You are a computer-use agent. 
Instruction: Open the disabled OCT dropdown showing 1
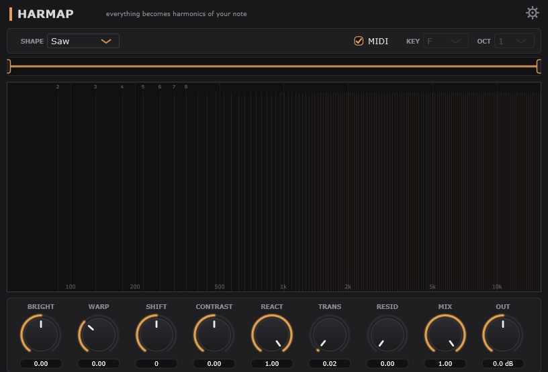point(514,41)
